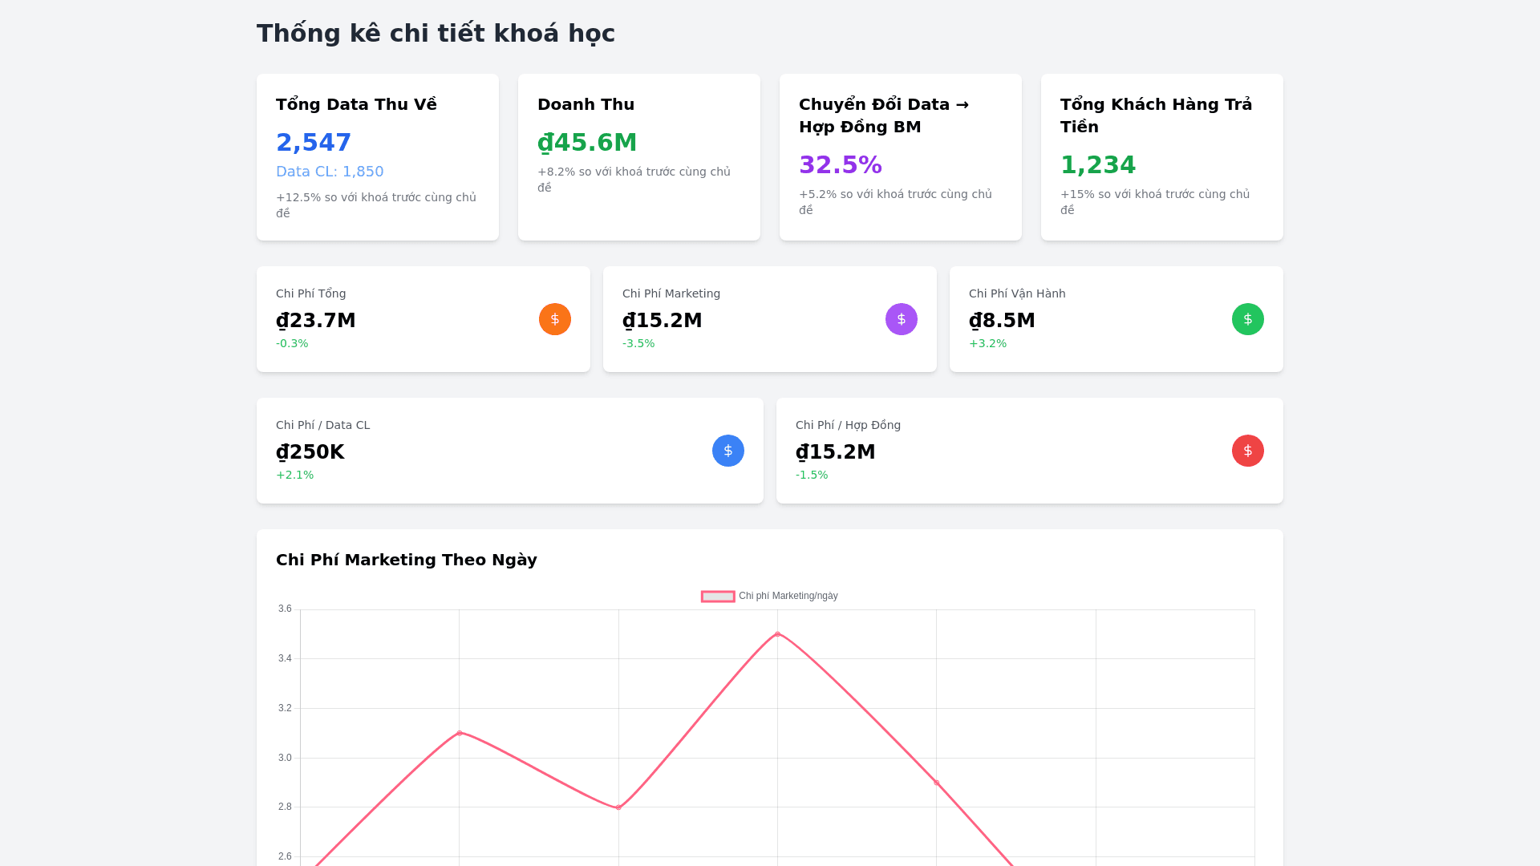The image size is (1540, 866).
Task: Click the chart data point at 2.8
Action: [x=618, y=807]
